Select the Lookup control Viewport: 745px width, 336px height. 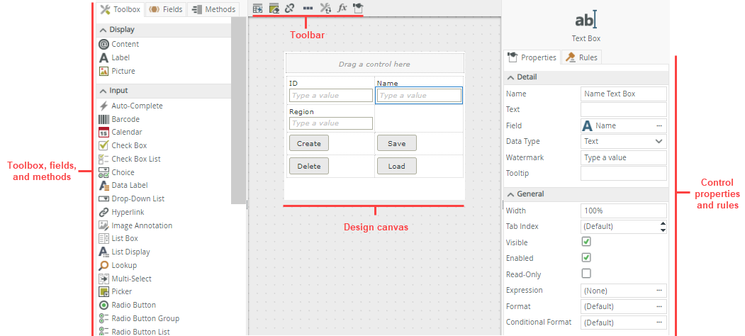[x=118, y=265]
